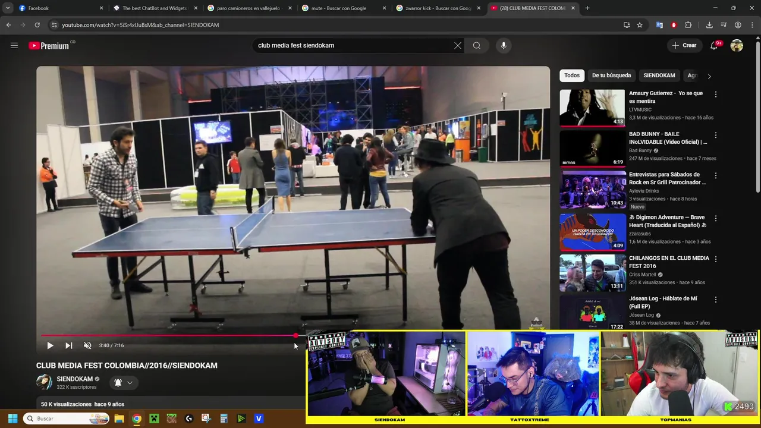This screenshot has height=428, width=761.
Task: Select the Todos filter chip
Action: 572,75
